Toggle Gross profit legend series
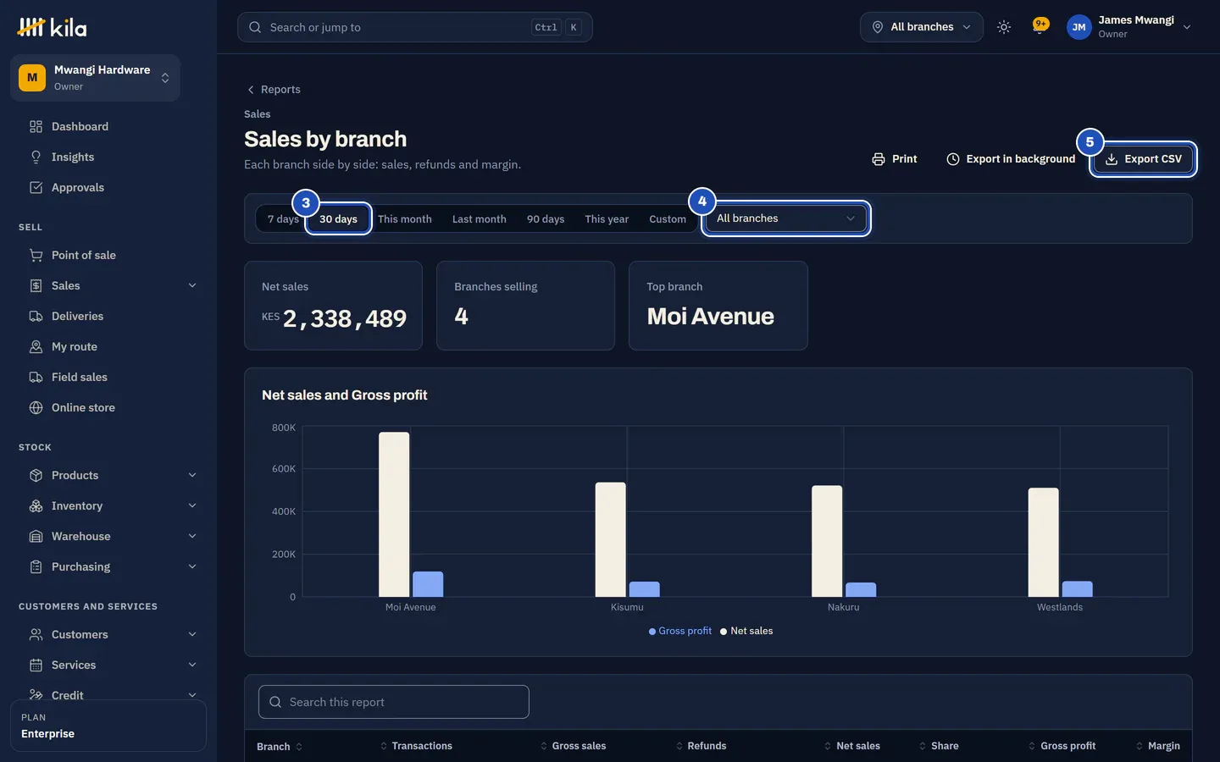This screenshot has height=762, width=1220. point(680,631)
